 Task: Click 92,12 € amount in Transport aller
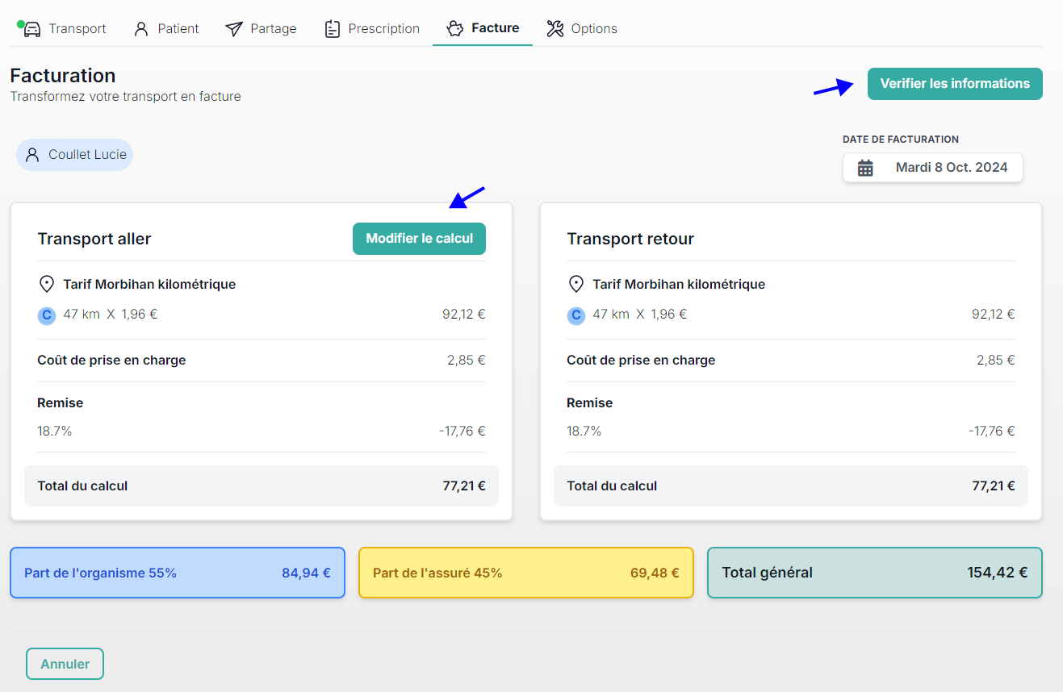coord(464,315)
